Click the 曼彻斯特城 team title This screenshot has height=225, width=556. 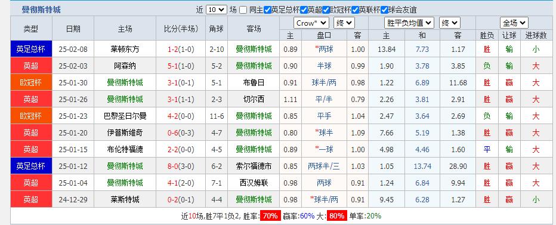pyautogui.click(x=41, y=10)
